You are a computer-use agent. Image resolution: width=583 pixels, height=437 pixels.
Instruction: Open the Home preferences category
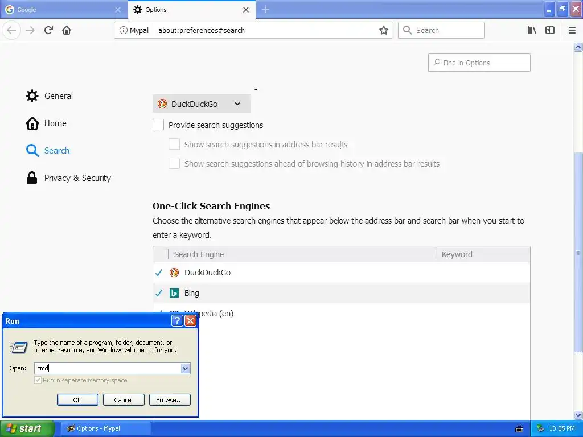(x=46, y=123)
